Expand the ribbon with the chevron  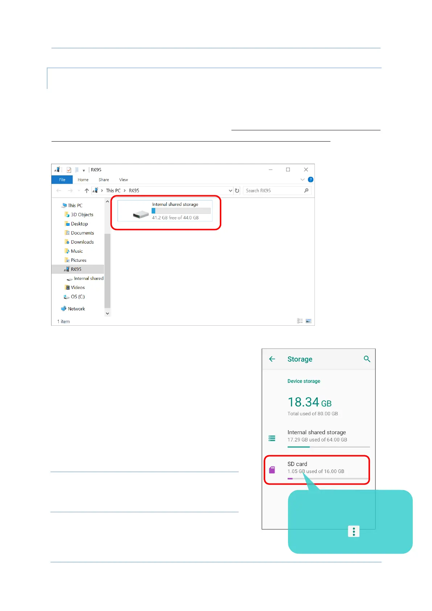click(303, 180)
